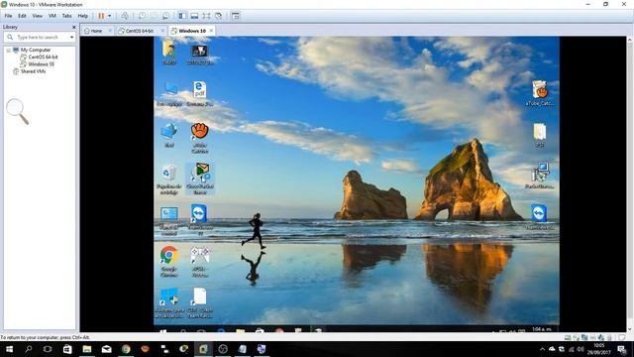Open host taskbar search
Screen dimensions: 634x357
click(x=29, y=349)
